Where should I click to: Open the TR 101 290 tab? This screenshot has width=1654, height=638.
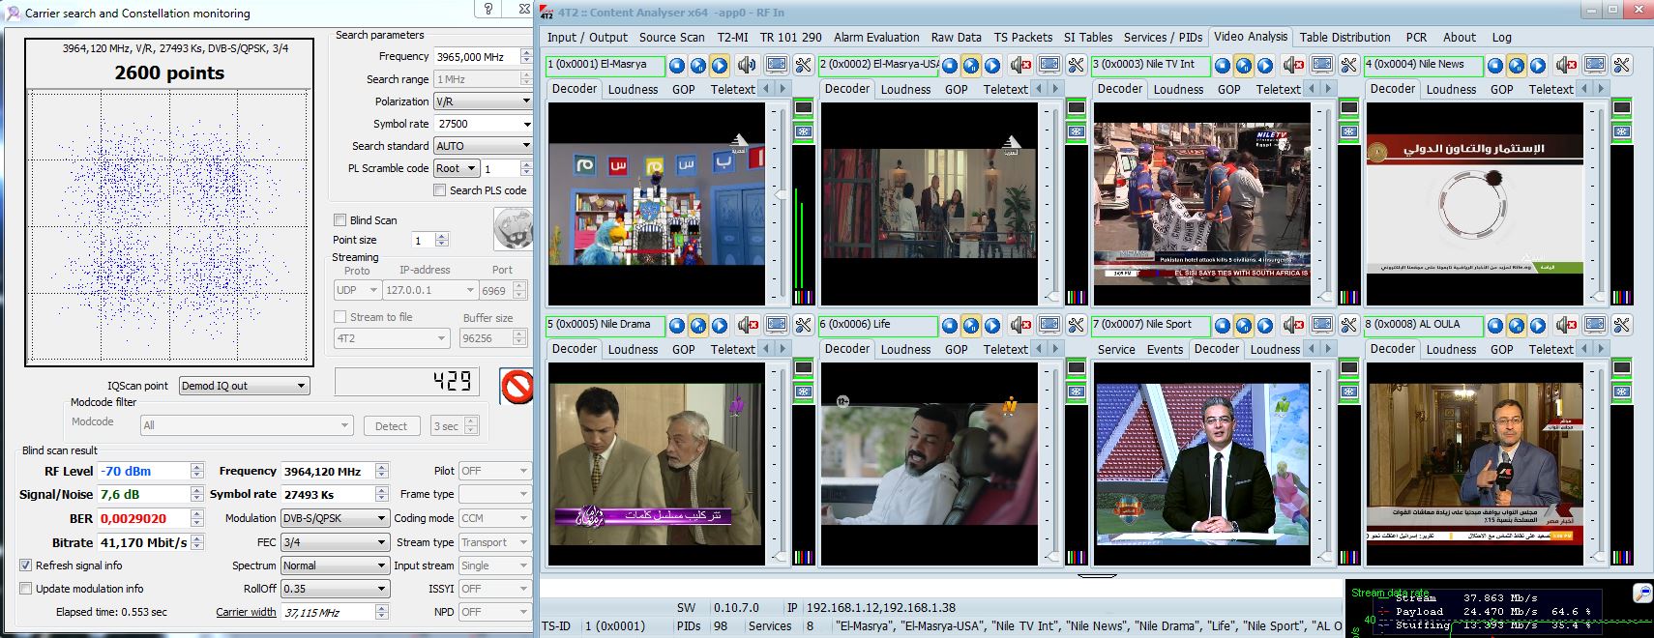point(790,37)
